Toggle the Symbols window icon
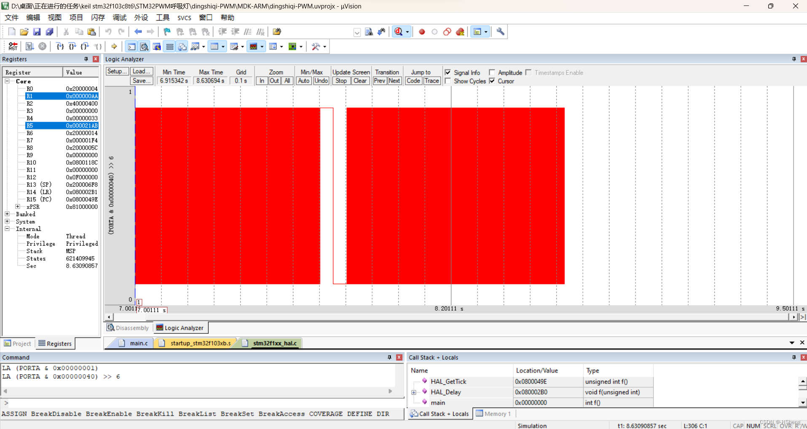 [x=157, y=46]
